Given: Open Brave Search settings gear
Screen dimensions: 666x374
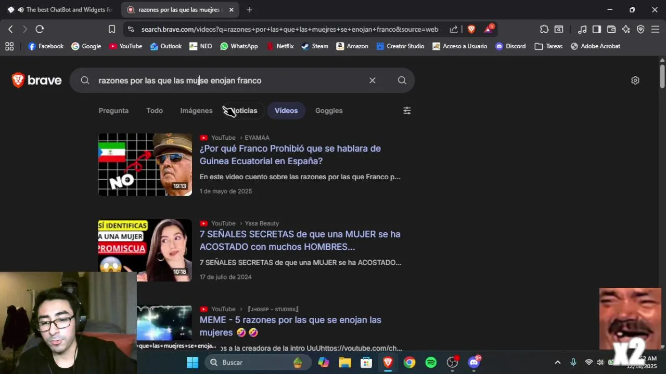Looking at the screenshot, I should (x=635, y=81).
